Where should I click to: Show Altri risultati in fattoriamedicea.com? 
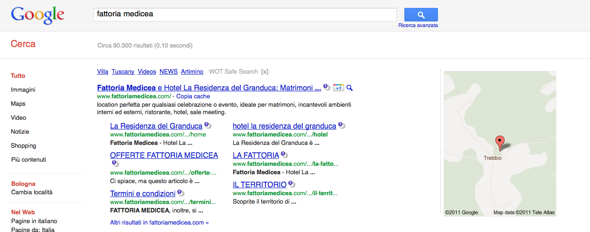click(160, 222)
